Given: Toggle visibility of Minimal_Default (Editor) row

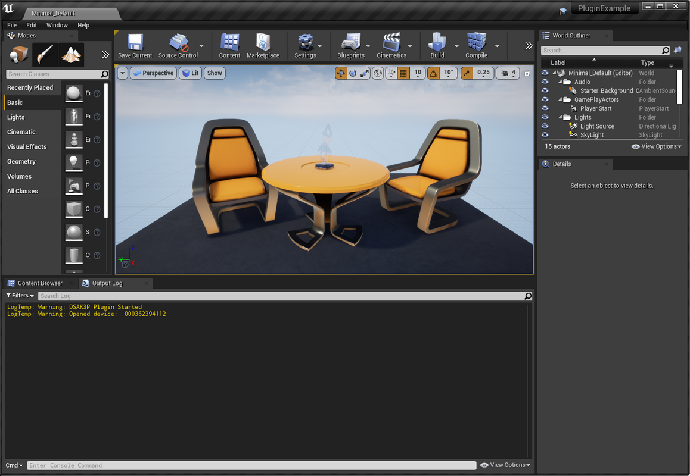Looking at the screenshot, I should (x=545, y=73).
